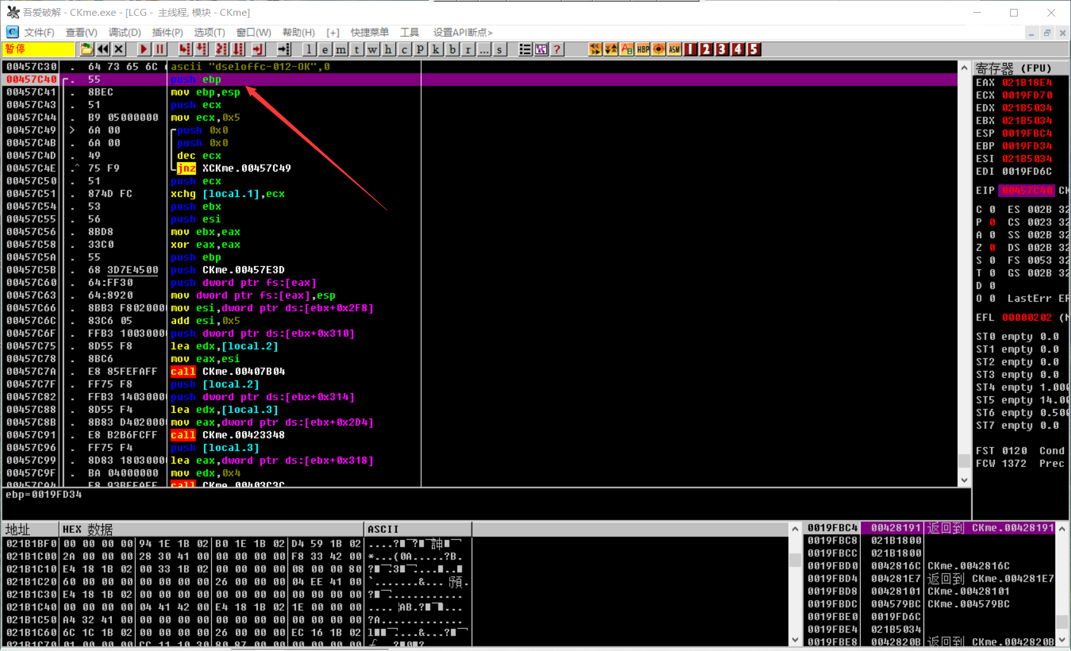Click Execute Till Return toolbar icon
Image resolution: width=1071 pixels, height=651 pixels.
click(x=258, y=50)
